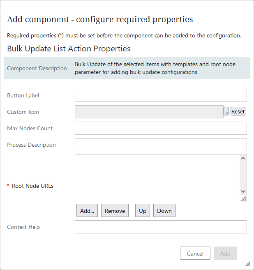Reset the Custom Icon value
This screenshot has width=254, height=270.
238,111
